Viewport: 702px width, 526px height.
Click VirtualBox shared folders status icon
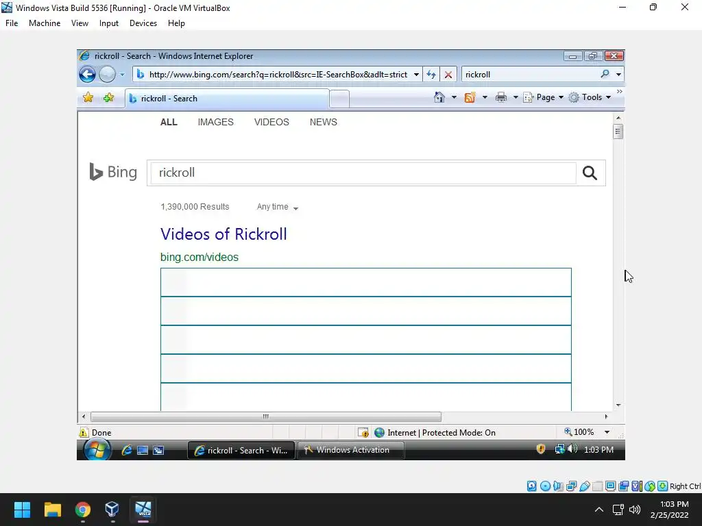tap(597, 486)
